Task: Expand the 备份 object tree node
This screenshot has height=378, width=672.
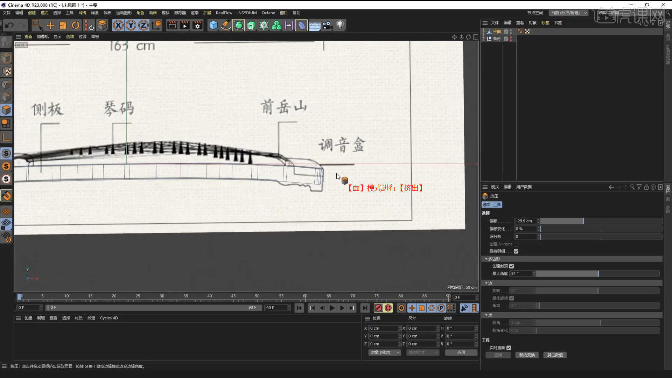Action: click(484, 39)
